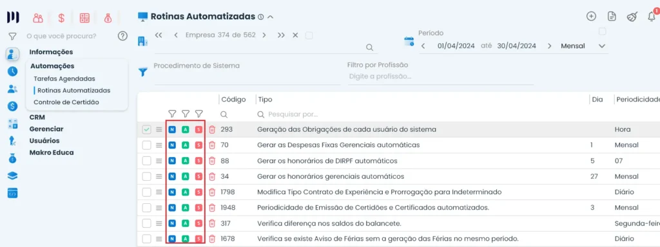Toggle the checkbox above the Período field
This screenshot has height=247, width=660.
[x=603, y=32]
